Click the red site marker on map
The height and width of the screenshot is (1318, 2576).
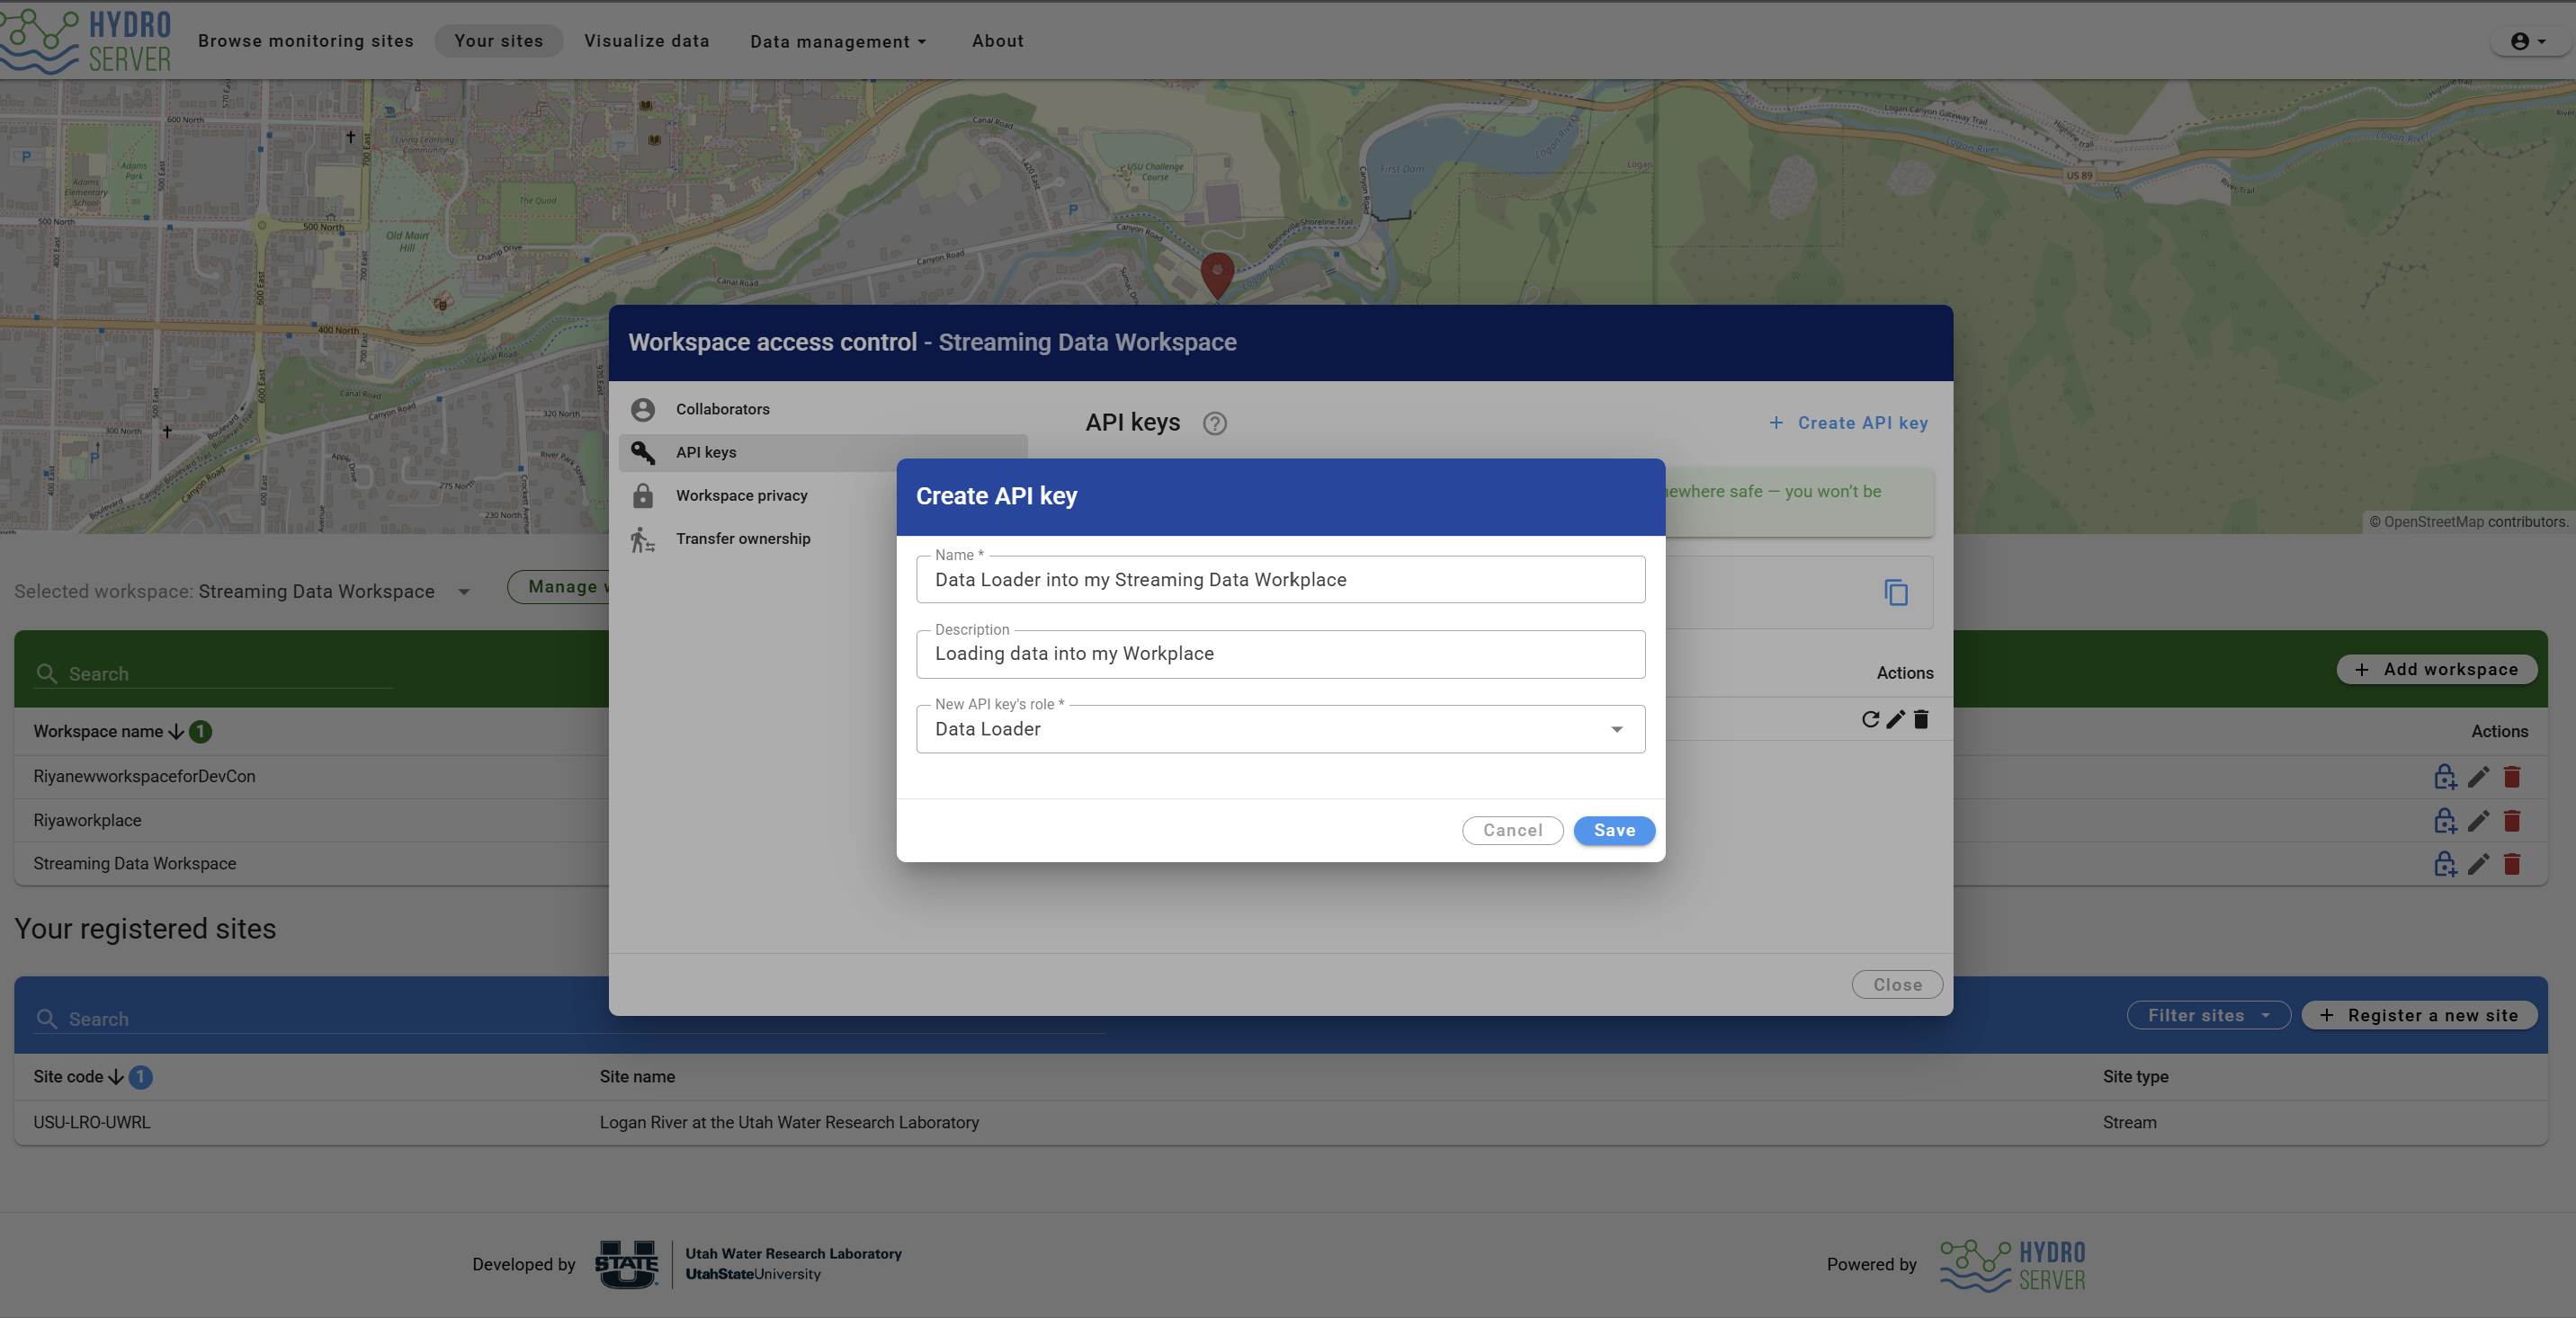click(x=1217, y=276)
